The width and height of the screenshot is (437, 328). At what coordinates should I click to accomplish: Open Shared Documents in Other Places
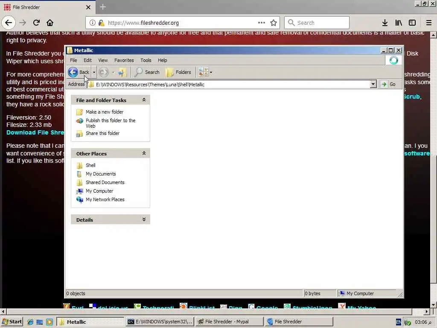[x=105, y=182]
